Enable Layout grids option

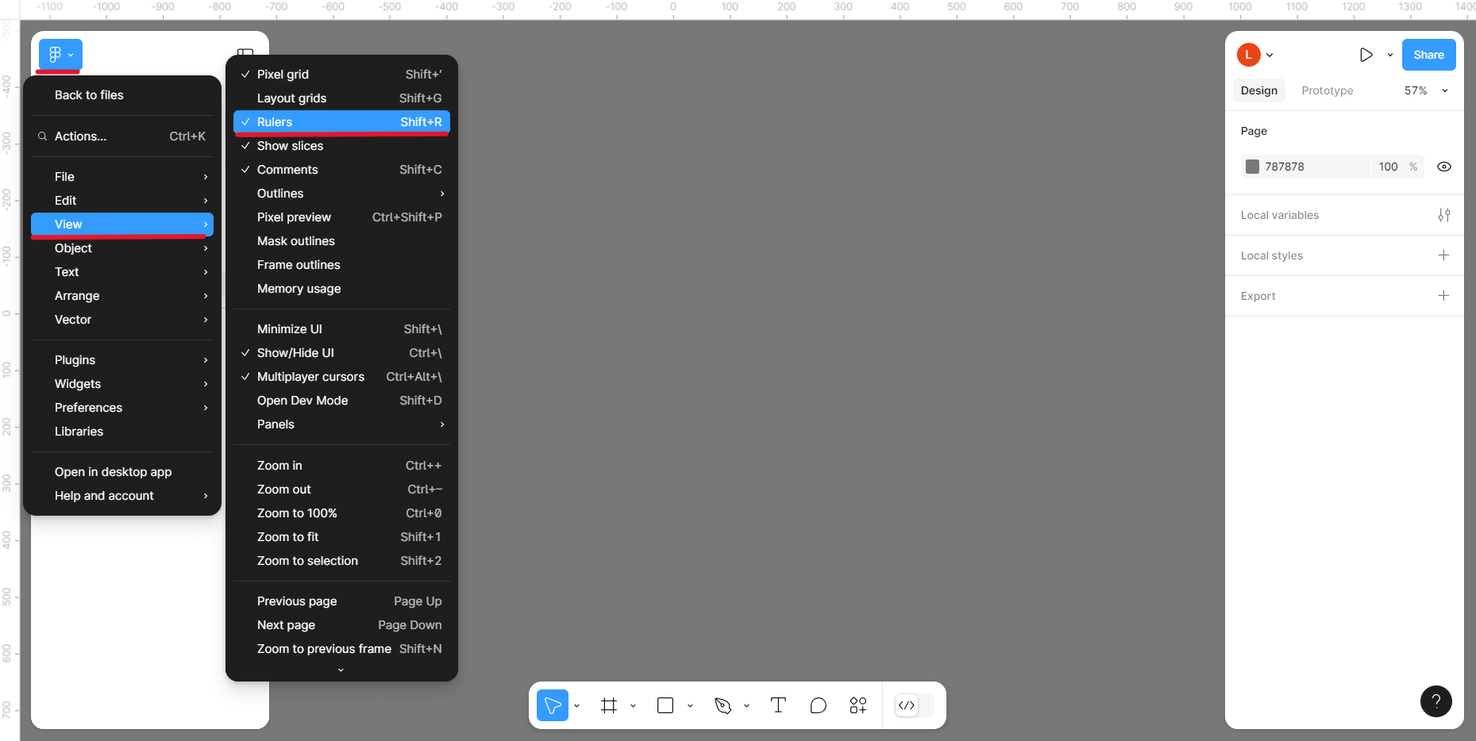click(341, 98)
